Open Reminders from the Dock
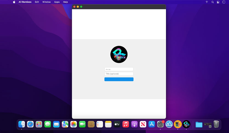Screen dimensions: 229x133 tap(100, 124)
